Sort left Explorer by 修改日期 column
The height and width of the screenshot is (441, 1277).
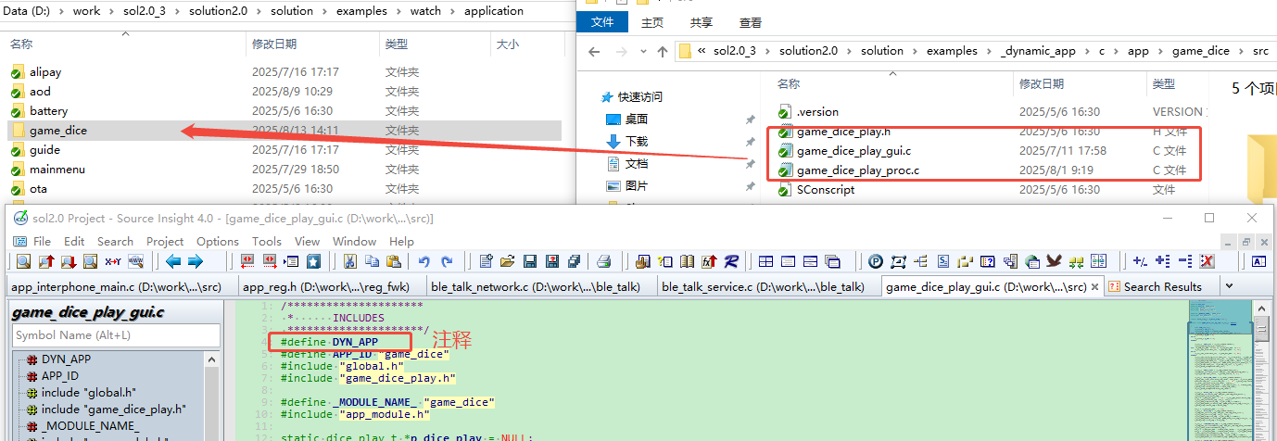(274, 44)
